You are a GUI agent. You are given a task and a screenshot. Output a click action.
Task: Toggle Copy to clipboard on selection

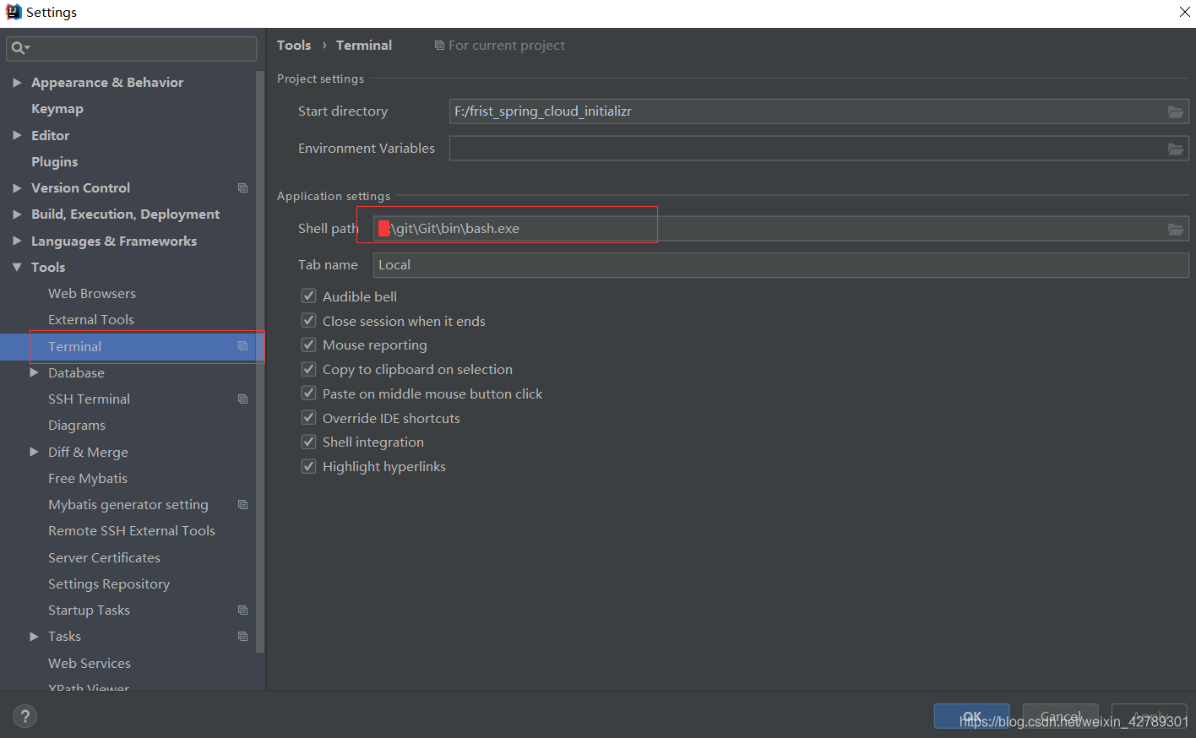point(309,369)
